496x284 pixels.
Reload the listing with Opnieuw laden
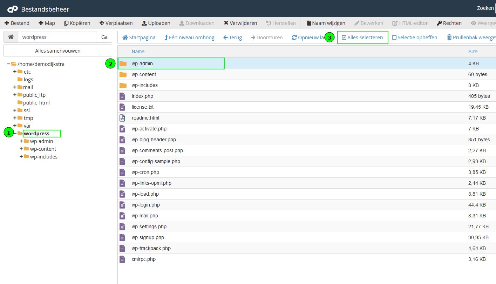coord(307,38)
